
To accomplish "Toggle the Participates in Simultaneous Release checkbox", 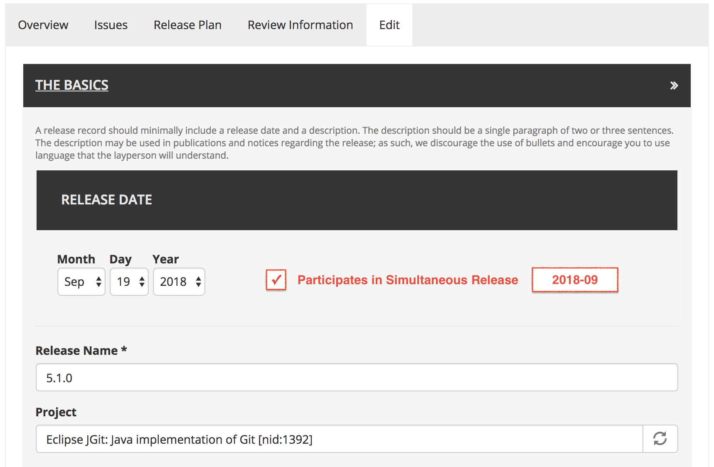I will point(276,280).
